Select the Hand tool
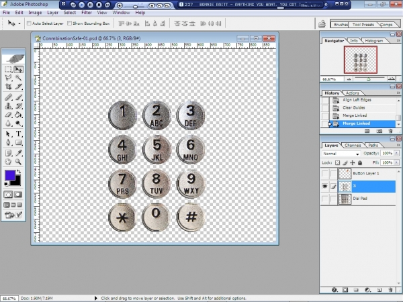This screenshot has height=302, width=403. coord(8,162)
